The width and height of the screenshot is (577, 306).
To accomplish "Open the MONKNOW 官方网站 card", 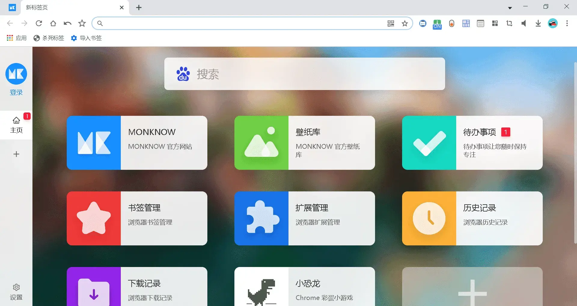I will [x=137, y=143].
